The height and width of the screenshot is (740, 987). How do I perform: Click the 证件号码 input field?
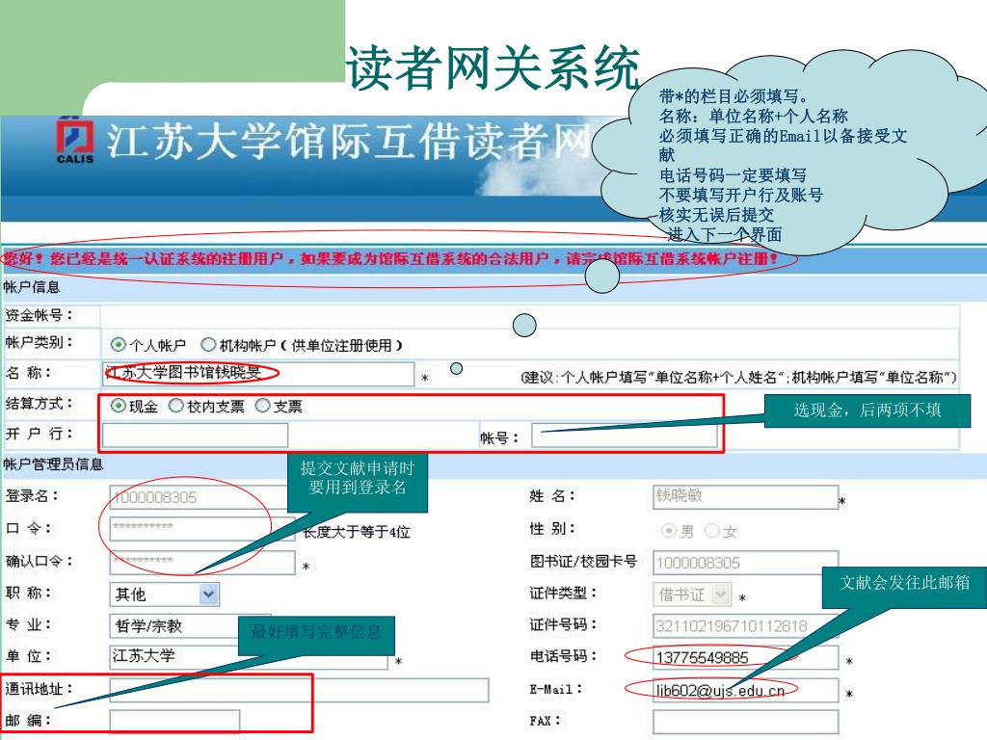tap(746, 625)
